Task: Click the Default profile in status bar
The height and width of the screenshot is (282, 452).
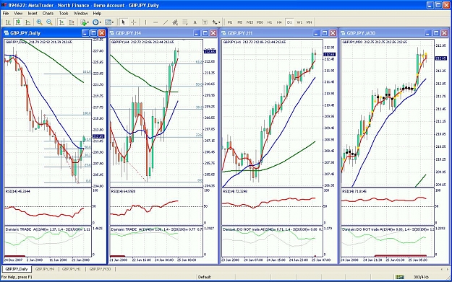Action: [x=205, y=277]
